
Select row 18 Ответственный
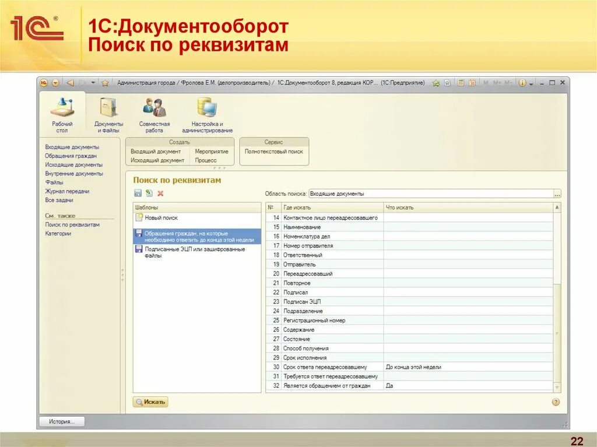tap(410, 255)
